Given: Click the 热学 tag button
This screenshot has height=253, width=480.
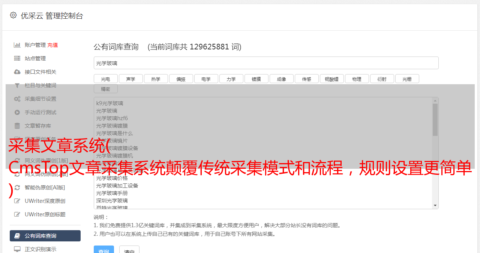Looking at the screenshot, I should click(156, 79).
